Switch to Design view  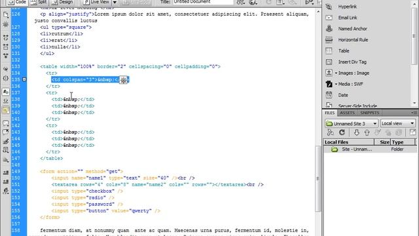point(62,2)
